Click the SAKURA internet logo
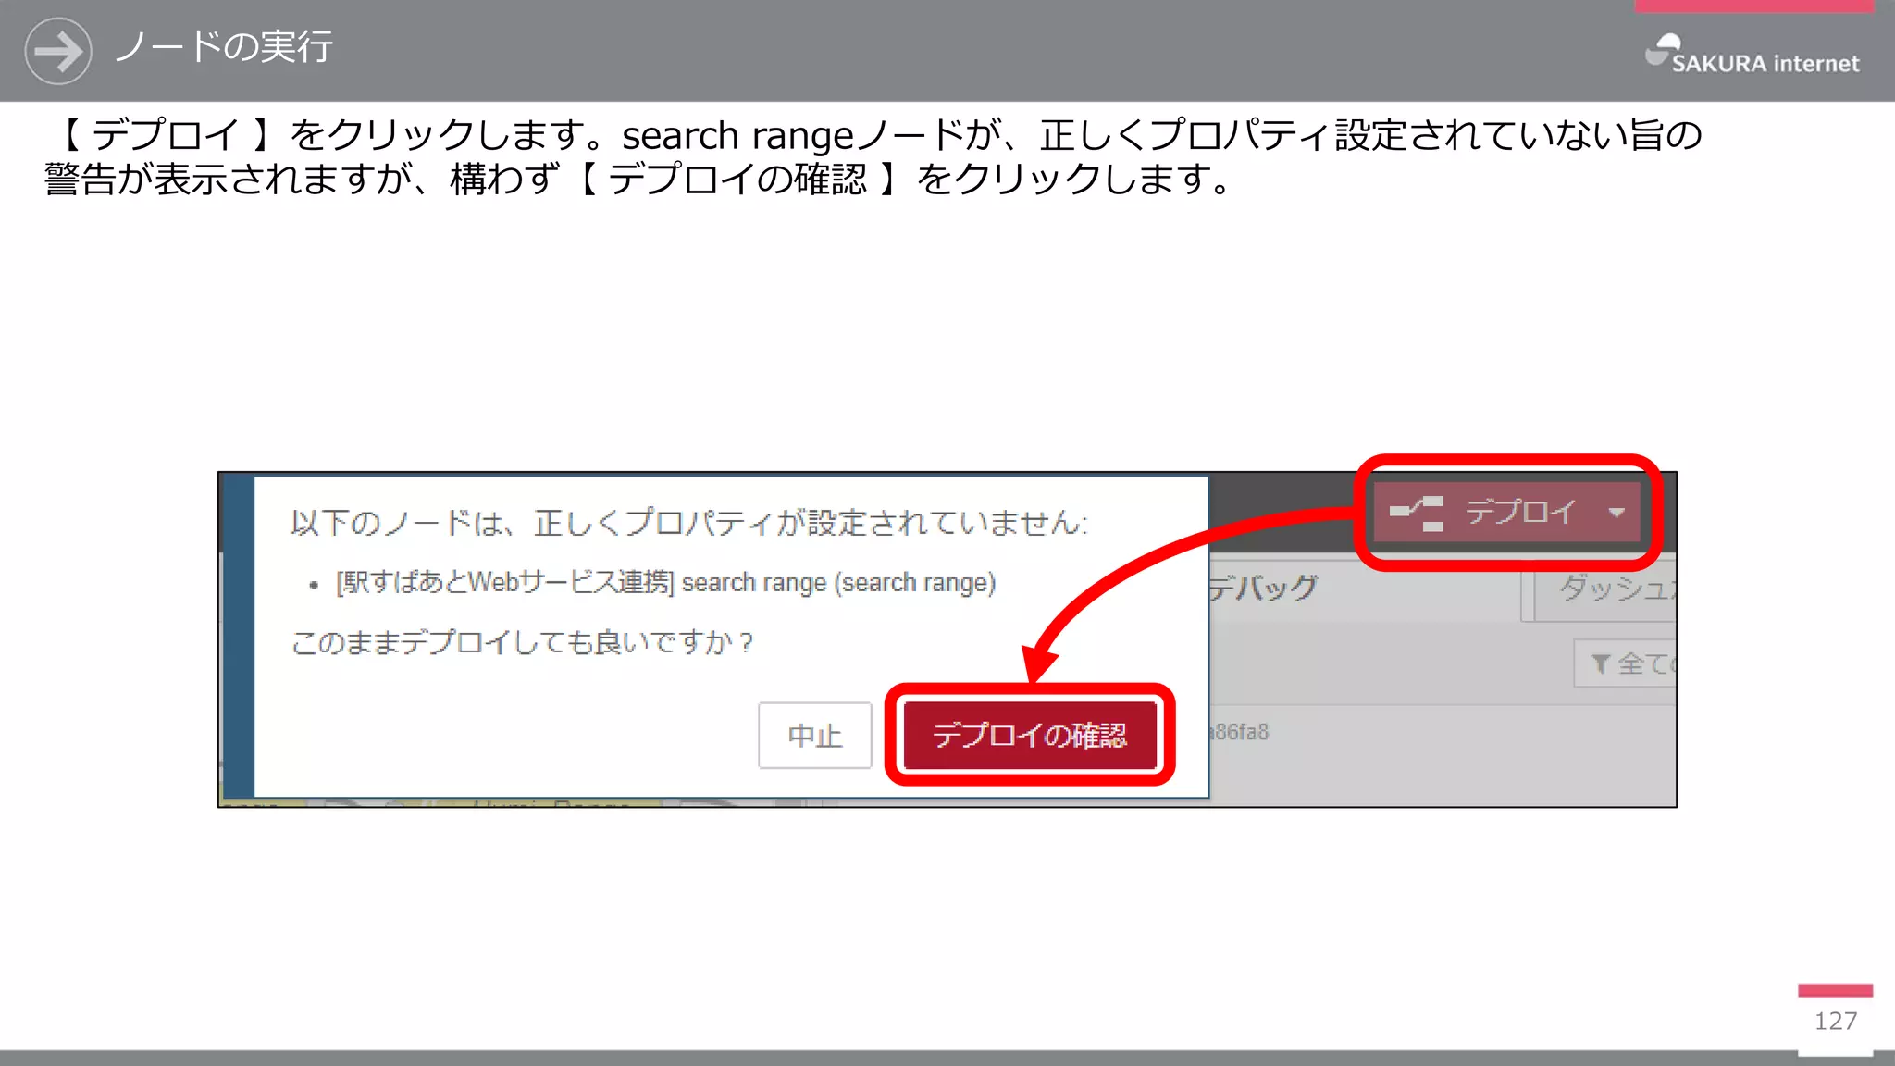 (1753, 54)
